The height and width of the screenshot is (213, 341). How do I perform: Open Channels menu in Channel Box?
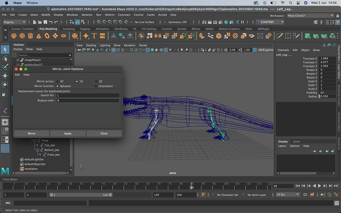tap(283, 50)
